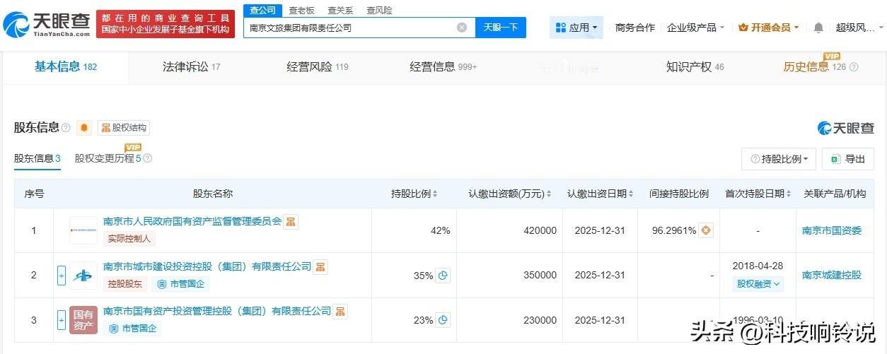Open the 持股比例 filter dropdown

coord(779,159)
